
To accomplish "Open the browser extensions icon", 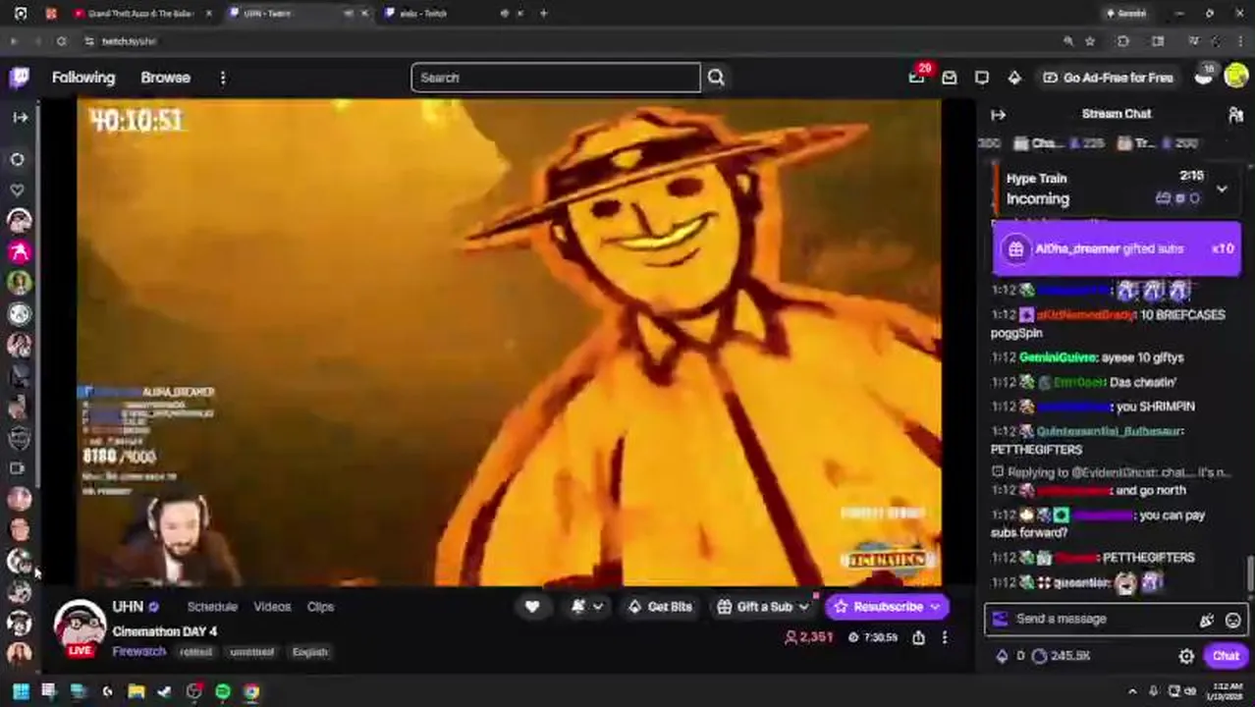I will pyautogui.click(x=1122, y=41).
